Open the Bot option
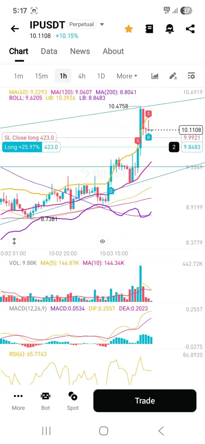The image size is (205, 444). click(45, 401)
